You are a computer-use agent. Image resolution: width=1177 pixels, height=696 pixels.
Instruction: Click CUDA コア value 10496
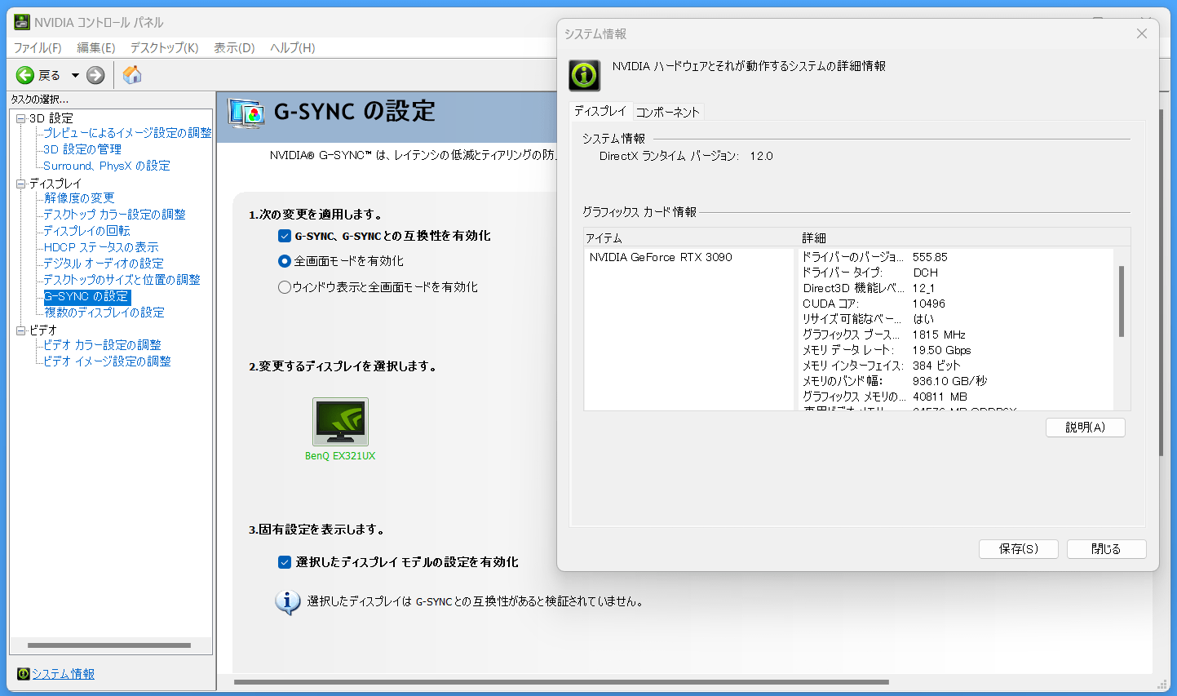coord(929,304)
